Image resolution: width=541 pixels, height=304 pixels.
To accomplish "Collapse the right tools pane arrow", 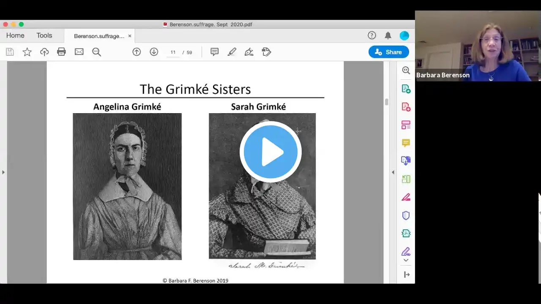I will [393, 172].
